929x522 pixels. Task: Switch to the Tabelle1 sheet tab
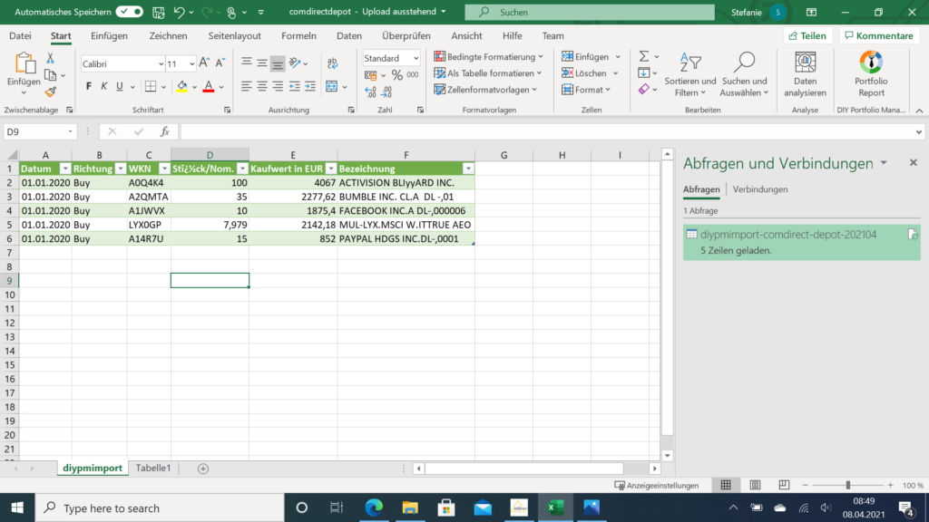pos(152,468)
